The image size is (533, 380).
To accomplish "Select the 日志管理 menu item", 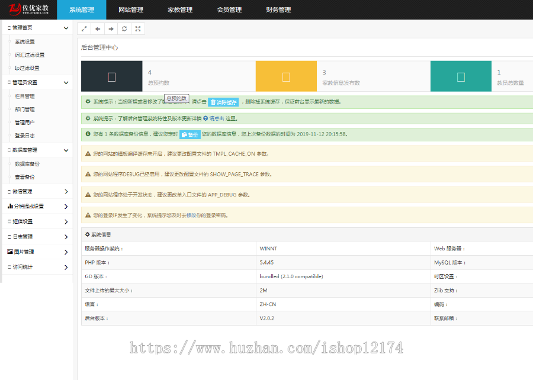I will tap(23, 236).
